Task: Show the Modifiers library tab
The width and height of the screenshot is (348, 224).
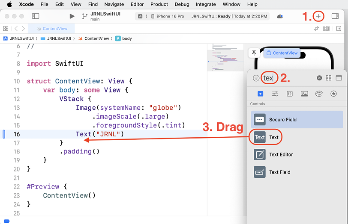Action: [x=275, y=94]
